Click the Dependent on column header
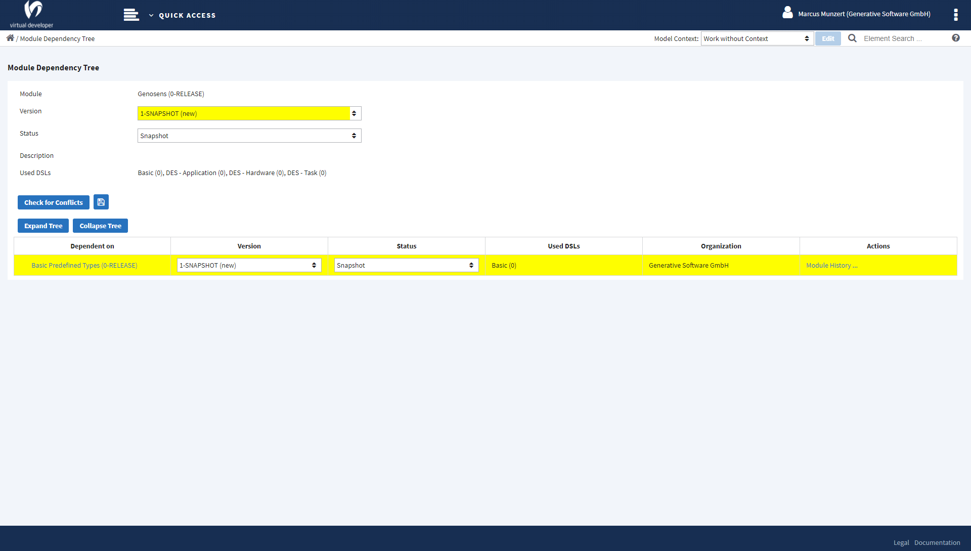971x551 pixels. (92, 246)
